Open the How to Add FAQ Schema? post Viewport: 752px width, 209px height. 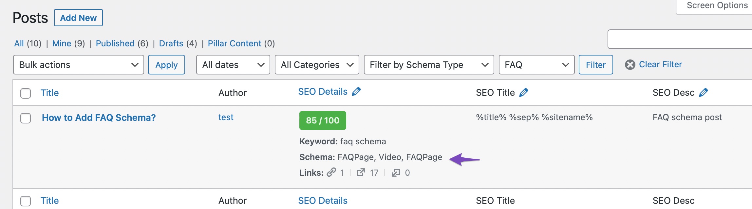[x=99, y=118]
